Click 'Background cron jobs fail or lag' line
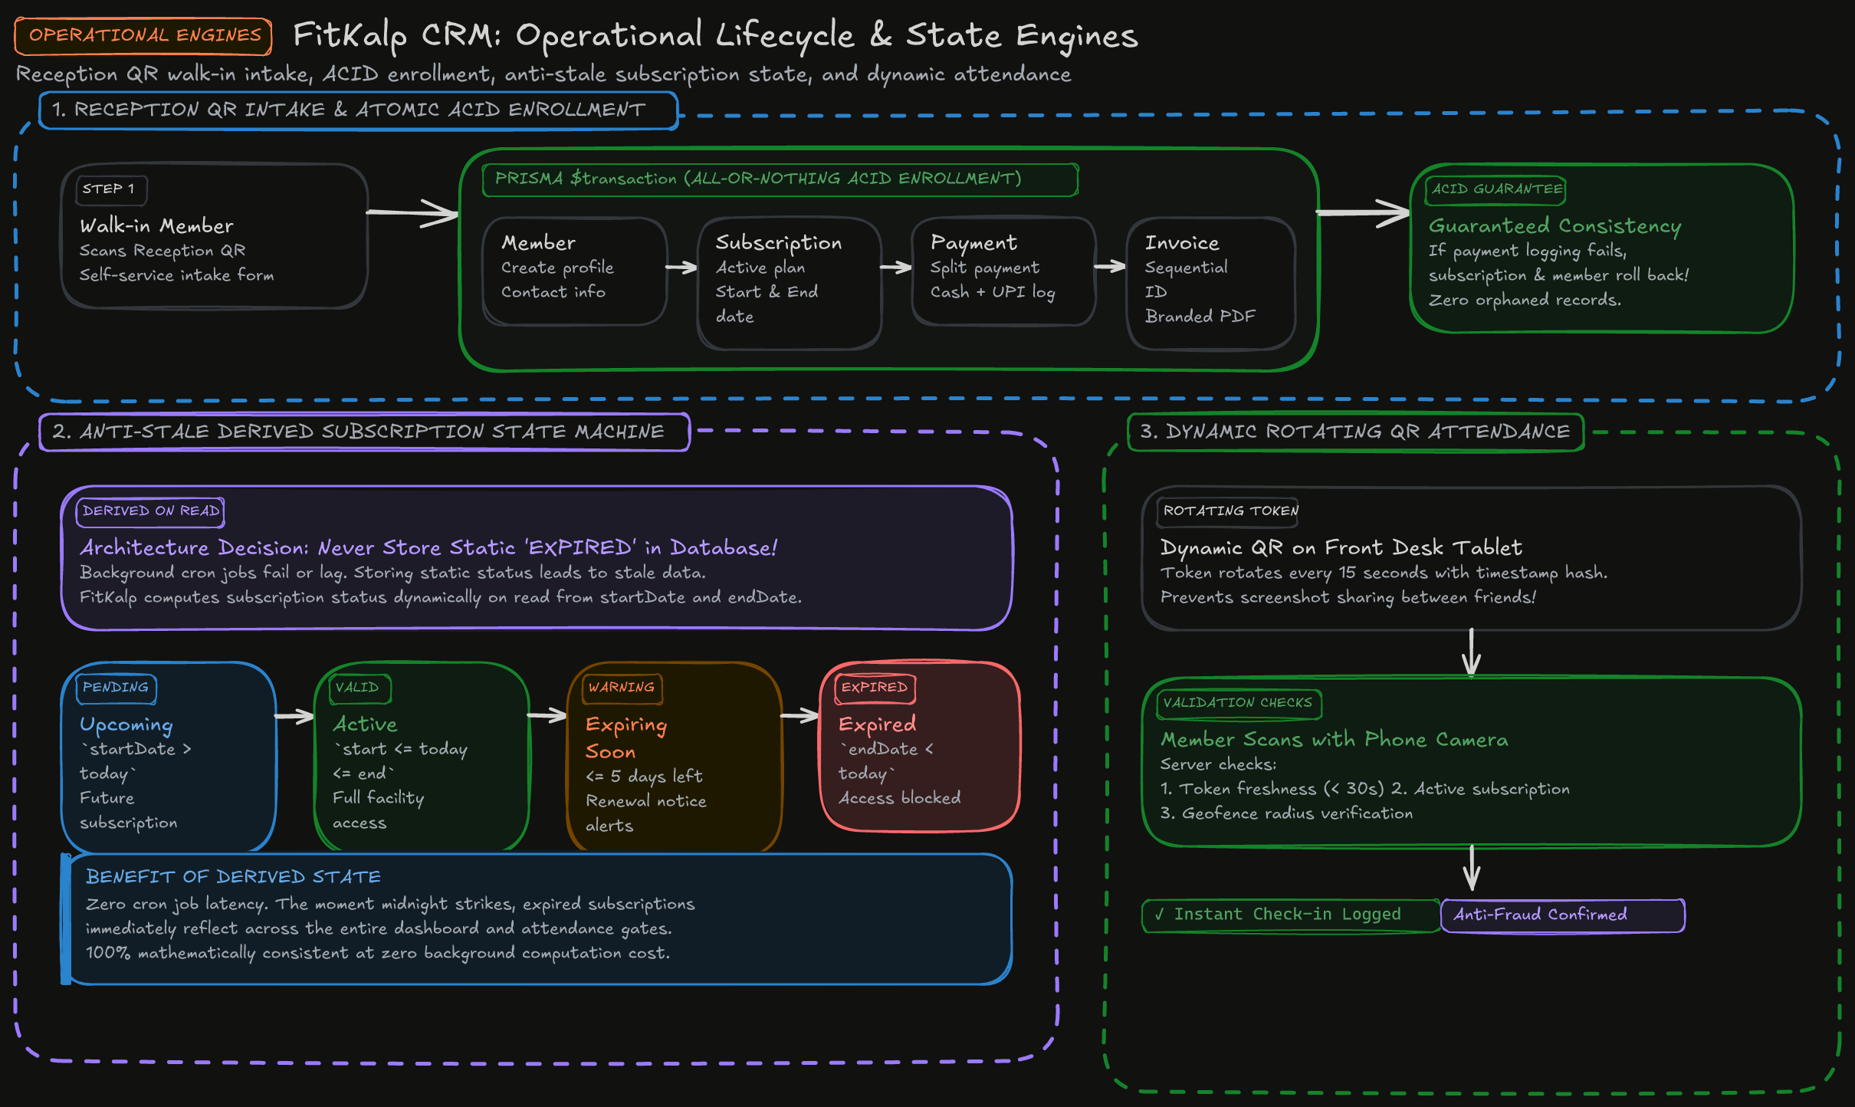This screenshot has width=1855, height=1107. point(392,573)
